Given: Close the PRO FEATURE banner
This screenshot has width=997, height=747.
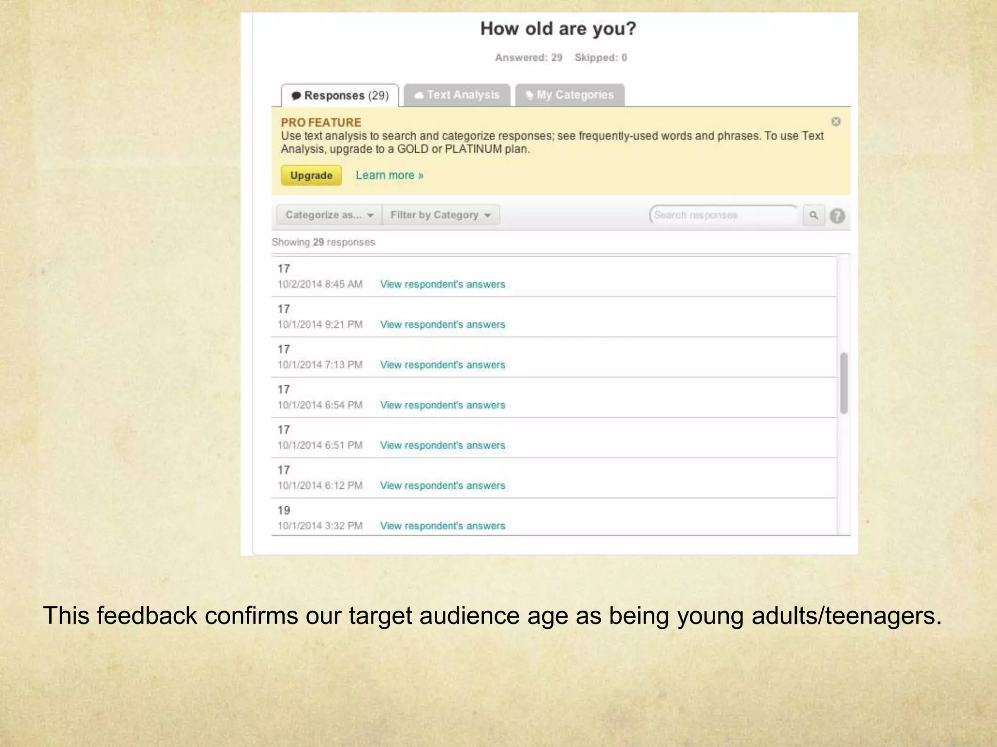Looking at the screenshot, I should coord(836,122).
